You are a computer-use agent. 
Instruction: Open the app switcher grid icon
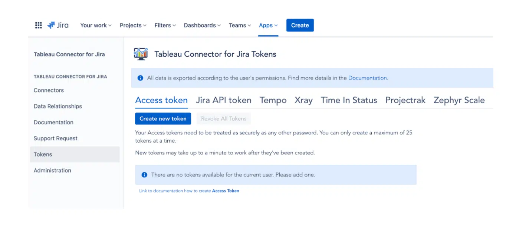tap(38, 25)
